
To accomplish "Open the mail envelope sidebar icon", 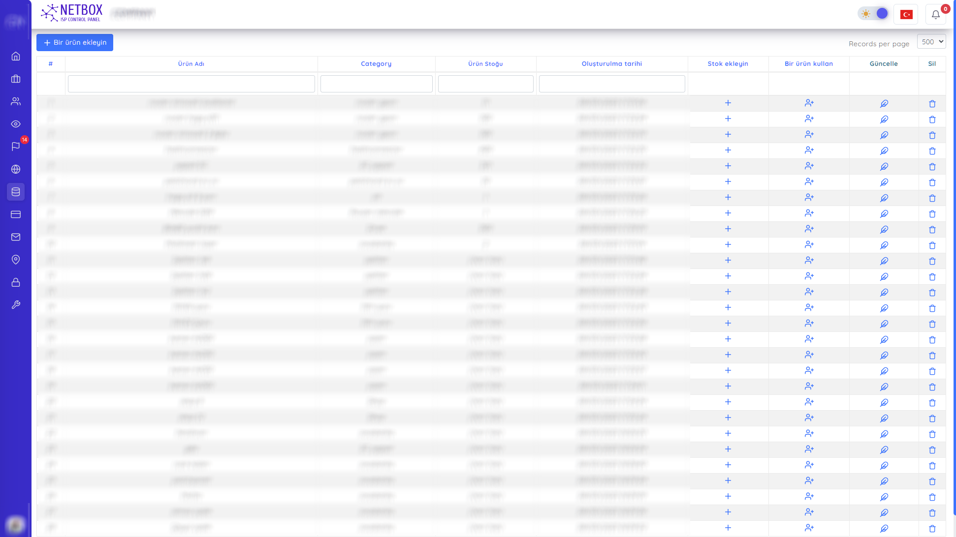I will (x=16, y=237).
